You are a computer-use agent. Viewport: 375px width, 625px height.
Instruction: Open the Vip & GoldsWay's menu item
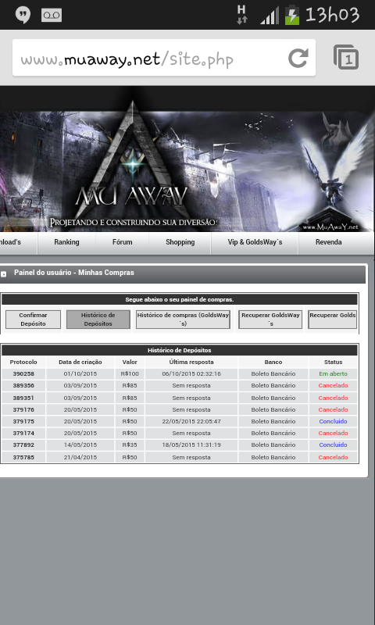(x=255, y=242)
